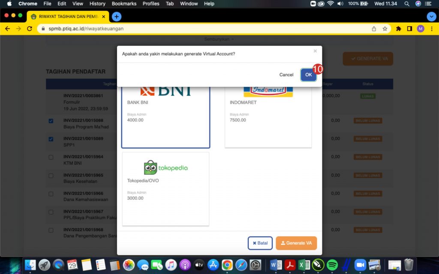This screenshot has width=439, height=274.
Task: Select the RIWAYAT TAGIHAN DAN PEMB browser tab
Action: [68, 17]
